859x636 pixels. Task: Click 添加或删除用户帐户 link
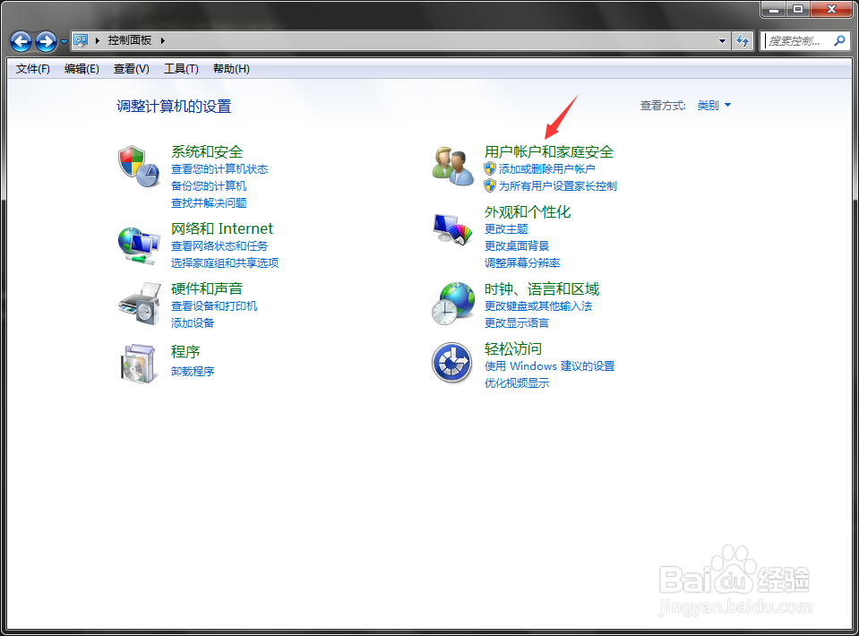coord(546,169)
